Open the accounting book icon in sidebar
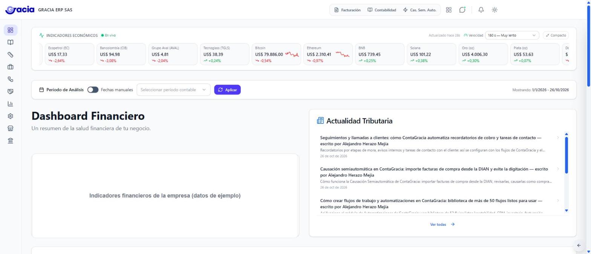Viewport: 591px width, 254px height. pyautogui.click(x=11, y=43)
